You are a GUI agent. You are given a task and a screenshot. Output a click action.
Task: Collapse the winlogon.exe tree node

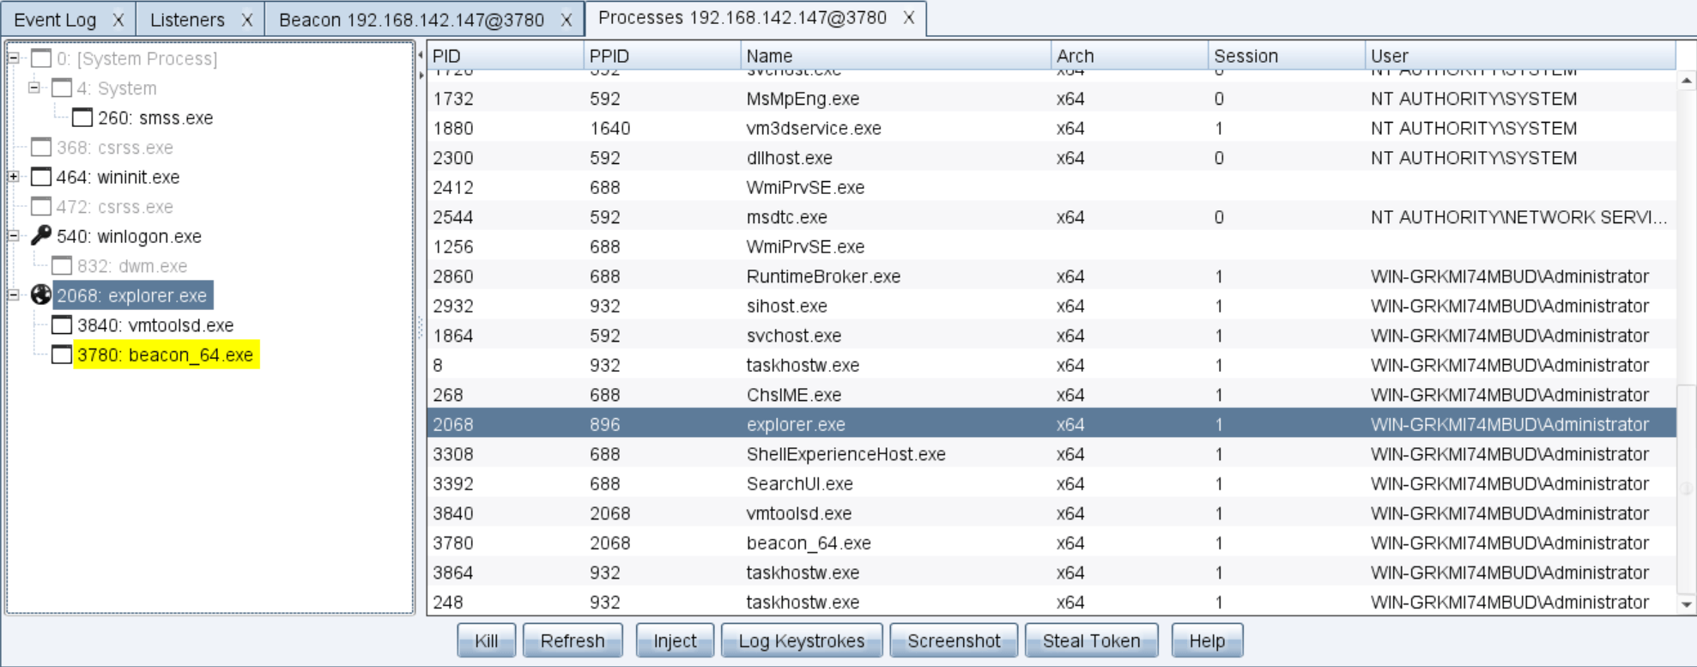point(14,236)
